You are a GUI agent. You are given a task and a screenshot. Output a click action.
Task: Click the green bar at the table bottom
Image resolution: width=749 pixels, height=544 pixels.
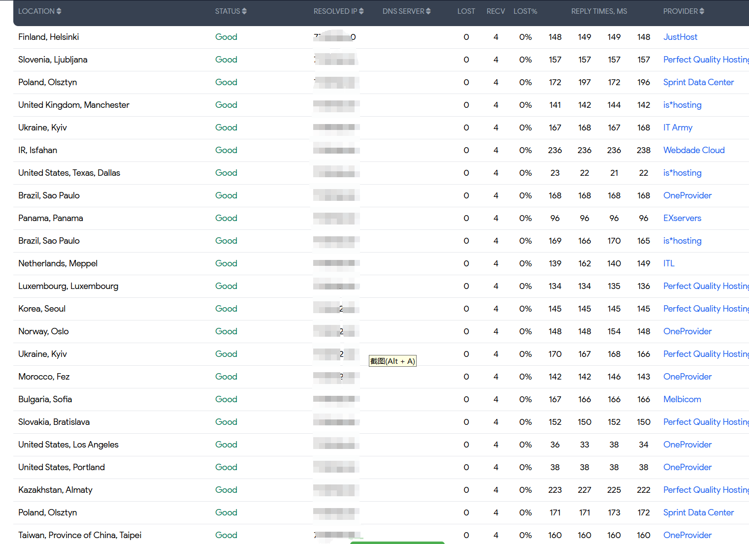pyautogui.click(x=397, y=542)
